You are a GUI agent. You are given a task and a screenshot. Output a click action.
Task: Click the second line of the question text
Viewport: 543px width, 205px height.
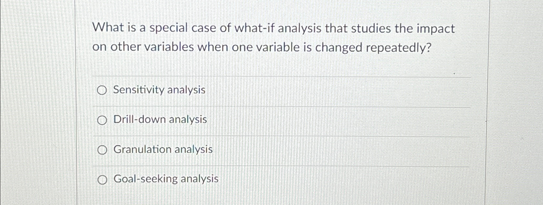coord(262,48)
